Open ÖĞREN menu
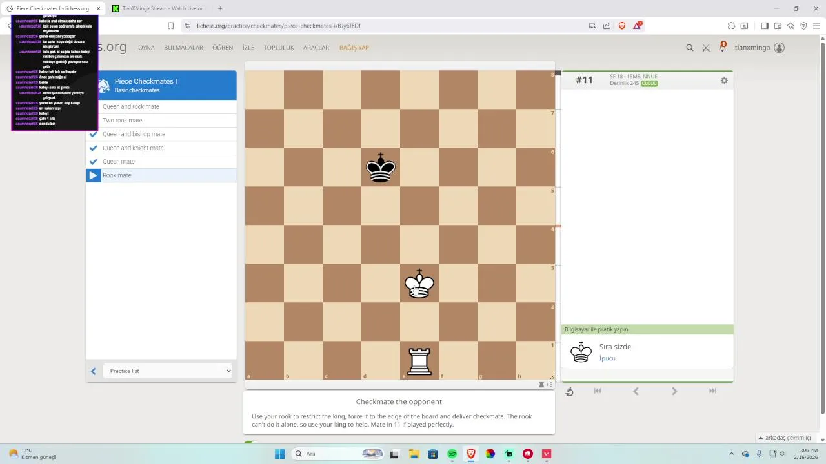Screen dimensions: 826x464 [x=223, y=48]
